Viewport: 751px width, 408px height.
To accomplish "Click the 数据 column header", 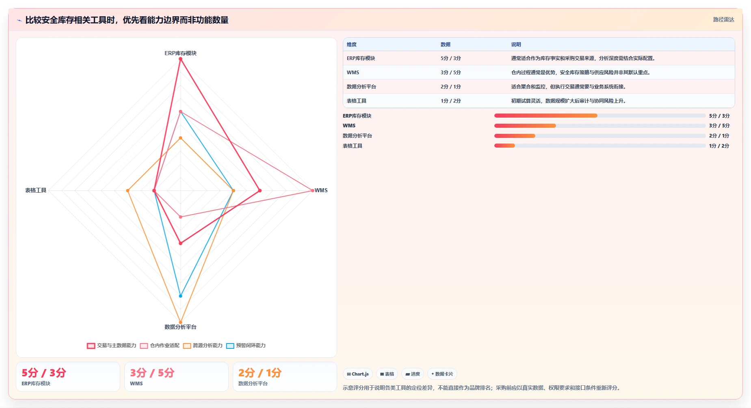I will click(446, 45).
